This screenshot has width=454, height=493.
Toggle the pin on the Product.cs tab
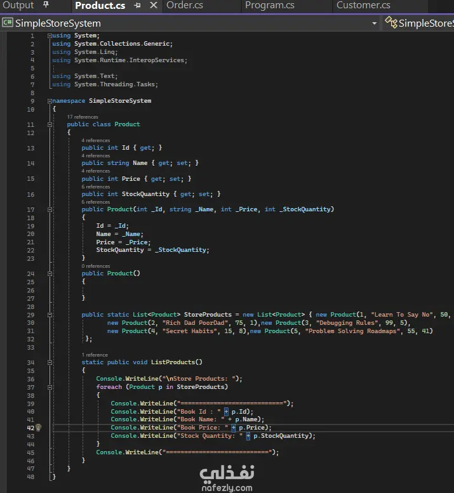tap(137, 5)
